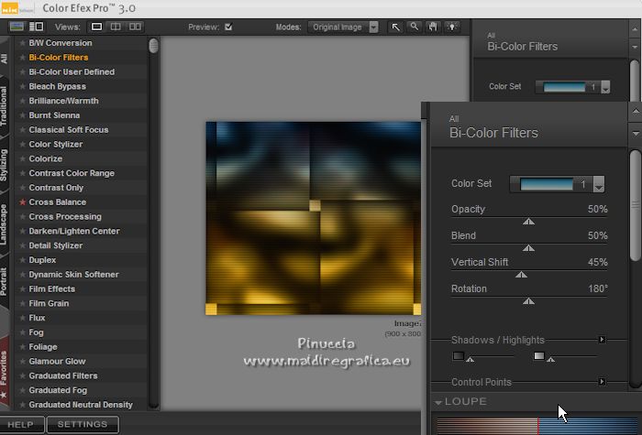Toggle the Preview checkbox

pos(228,27)
